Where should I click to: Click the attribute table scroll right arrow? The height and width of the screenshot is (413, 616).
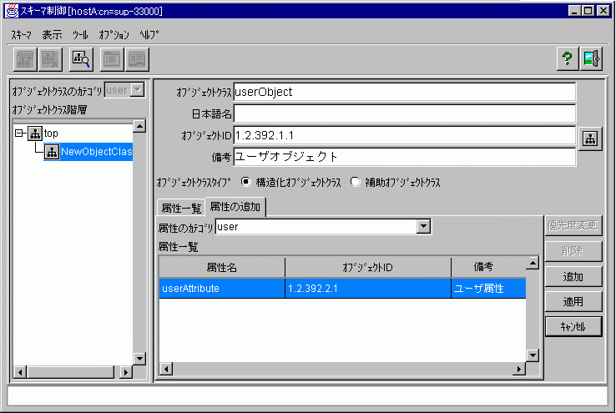click(x=519, y=369)
